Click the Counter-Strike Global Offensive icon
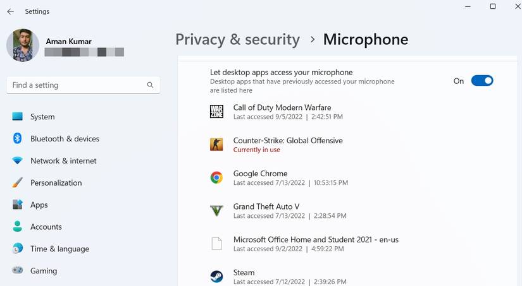 [x=216, y=145]
